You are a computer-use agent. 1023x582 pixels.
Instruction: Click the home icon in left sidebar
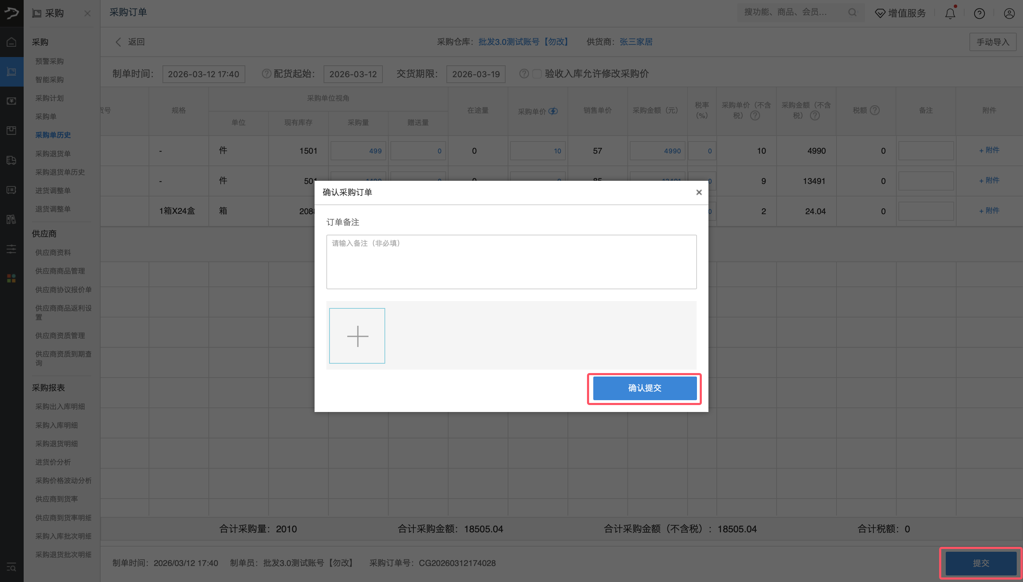pos(11,42)
